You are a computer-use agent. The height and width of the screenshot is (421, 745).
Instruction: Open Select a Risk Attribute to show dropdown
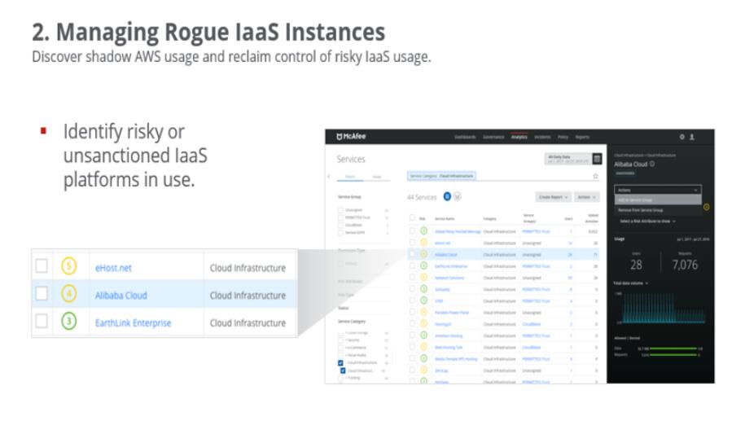(x=647, y=221)
